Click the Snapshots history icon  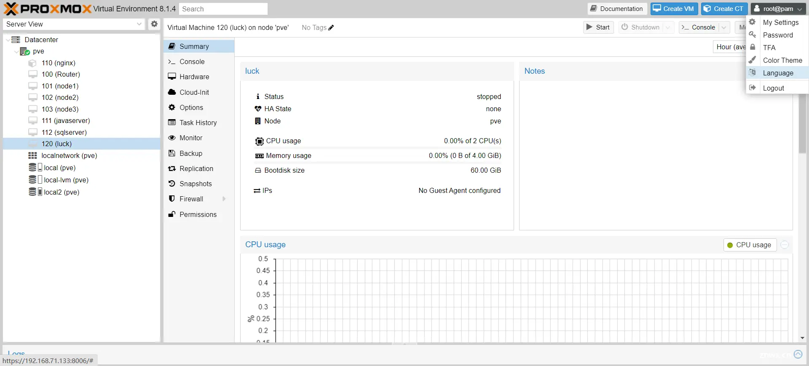pos(172,184)
